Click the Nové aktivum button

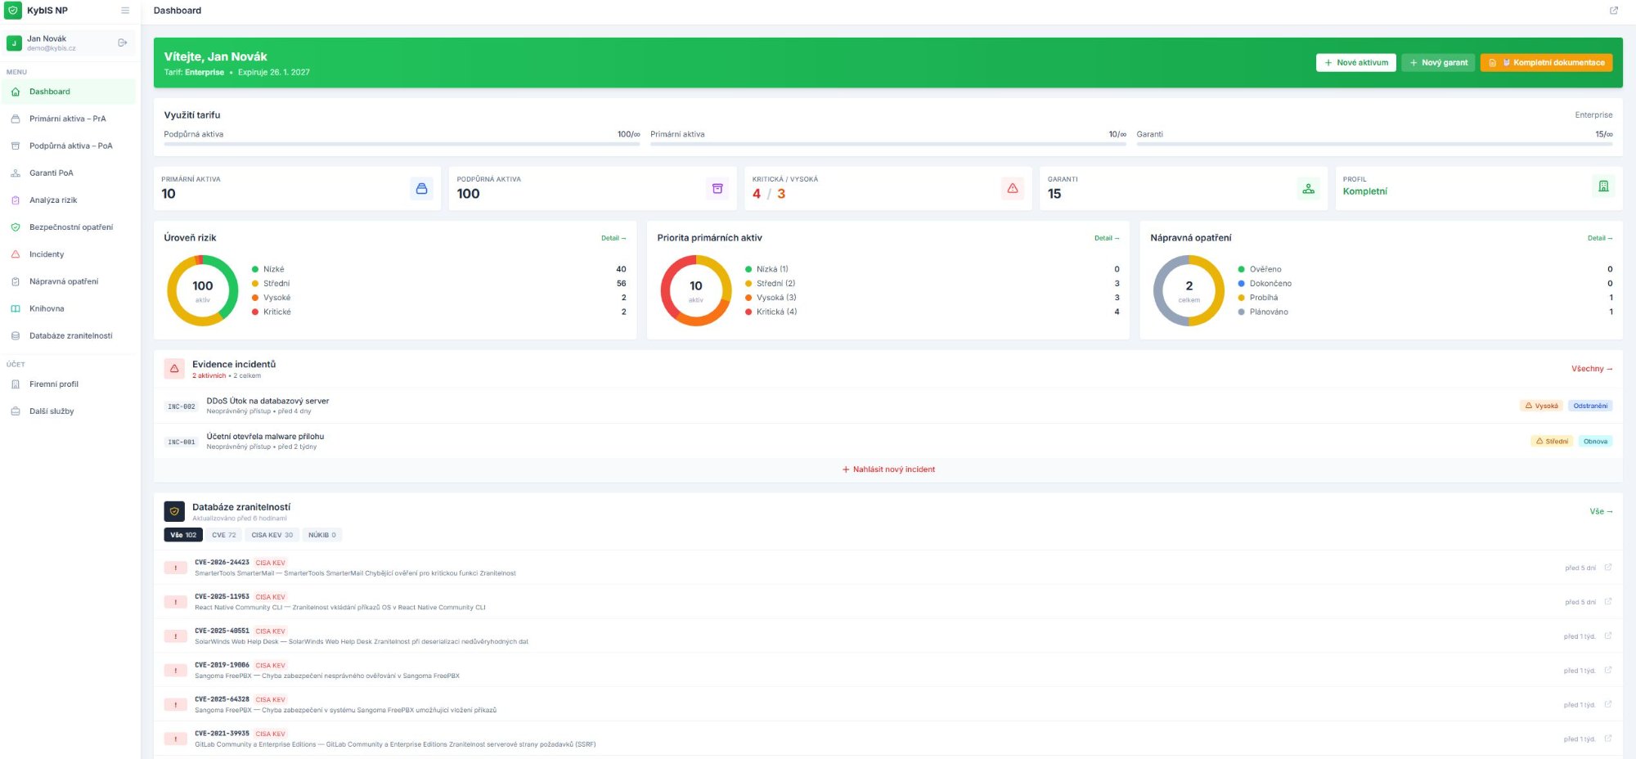tap(1355, 61)
